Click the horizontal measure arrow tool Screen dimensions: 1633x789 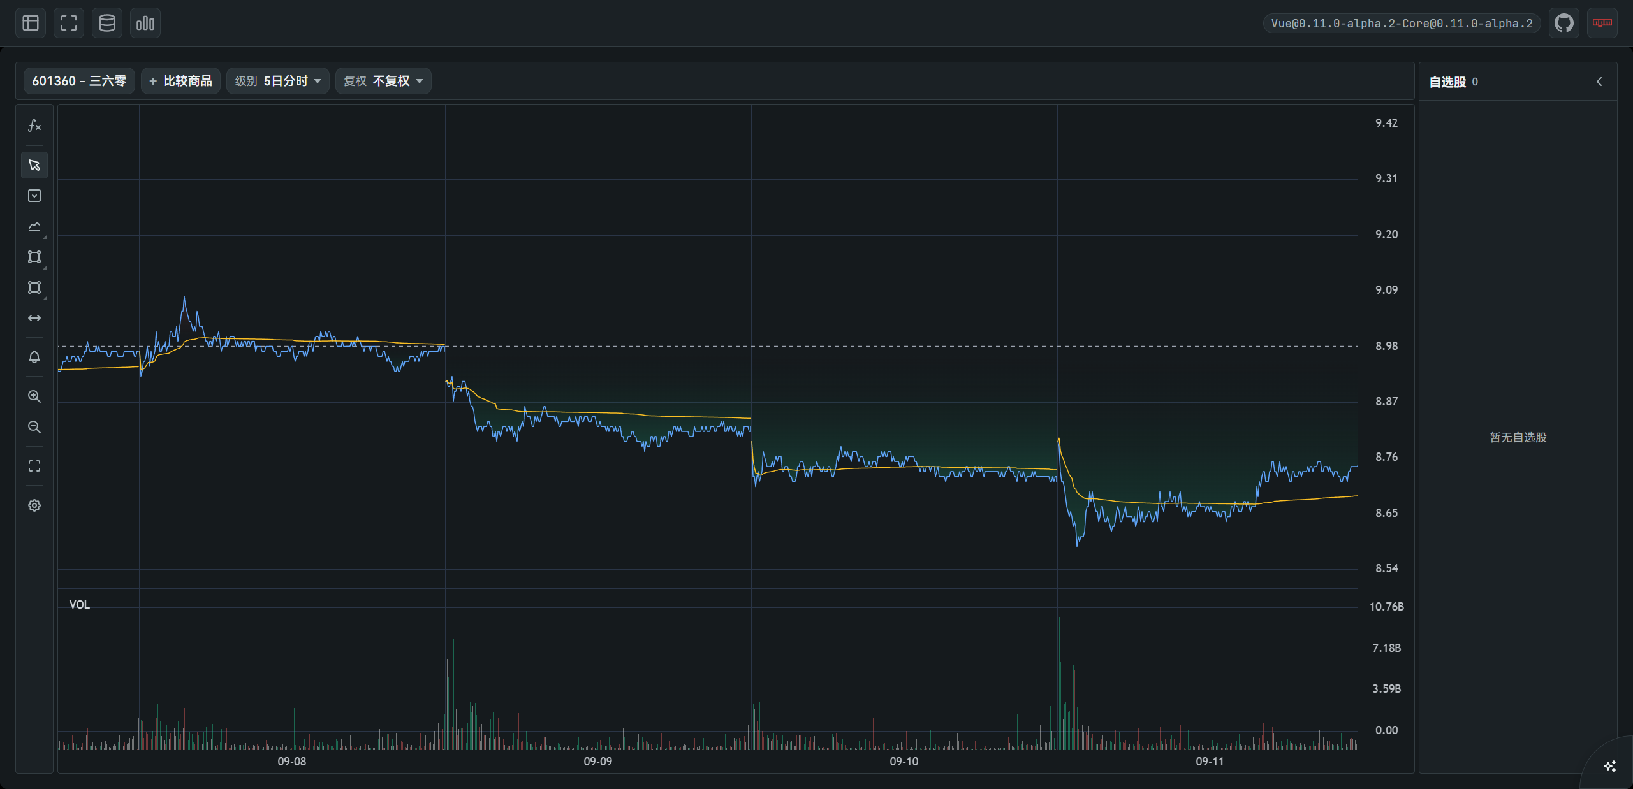coord(34,318)
